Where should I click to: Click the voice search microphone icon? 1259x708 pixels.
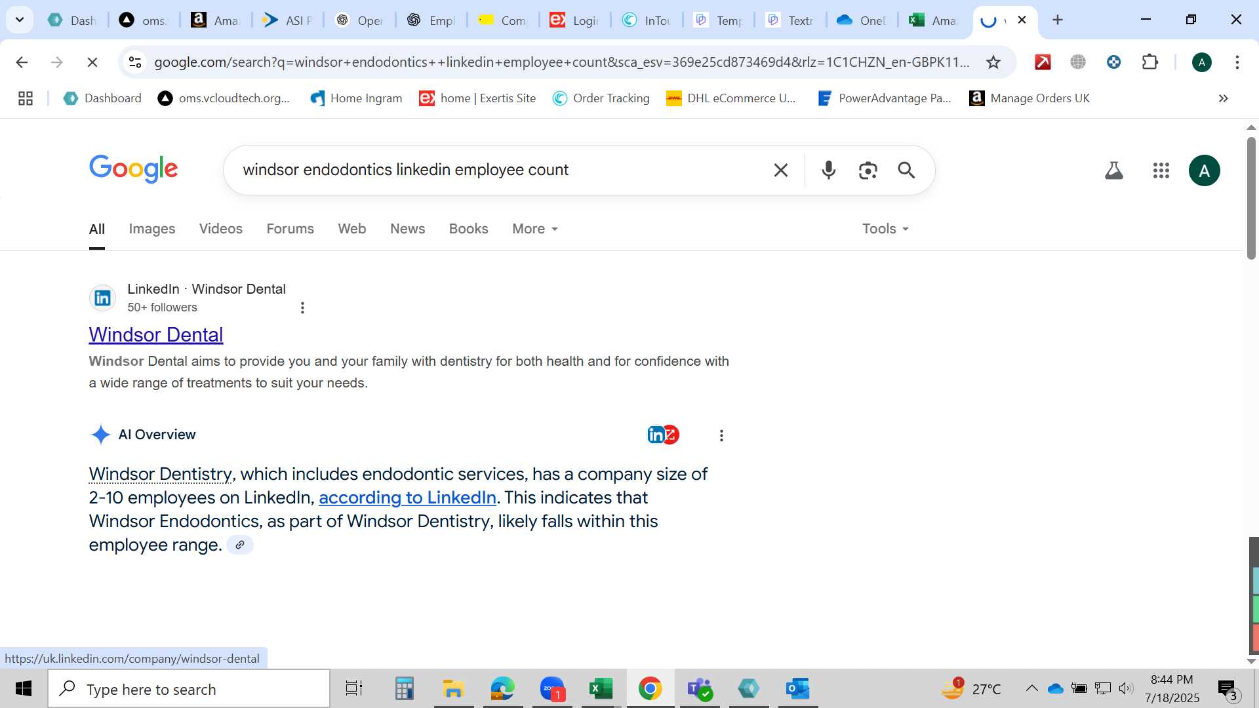[x=829, y=170]
